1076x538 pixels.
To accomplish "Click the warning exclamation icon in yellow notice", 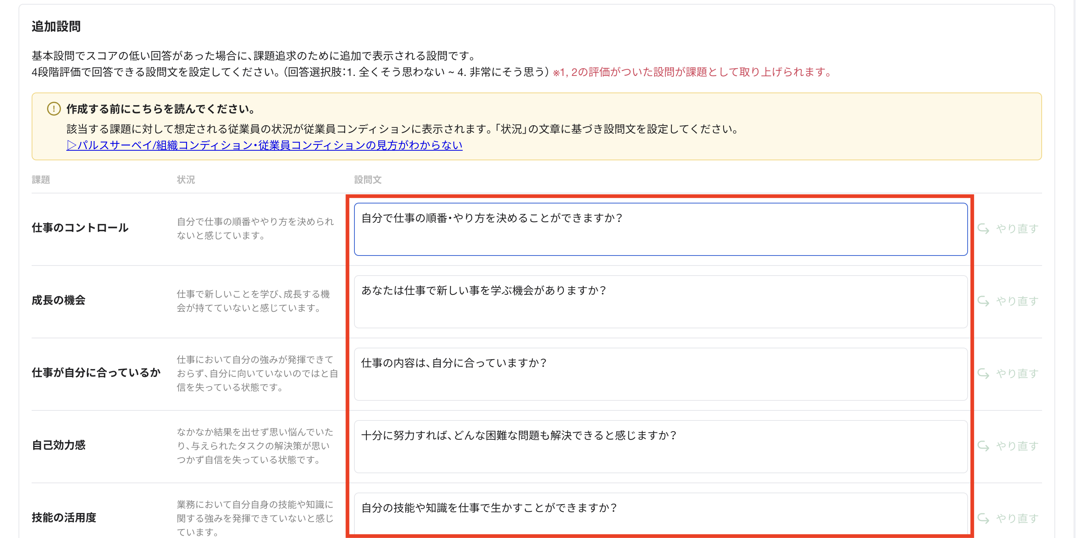I will 54,109.
